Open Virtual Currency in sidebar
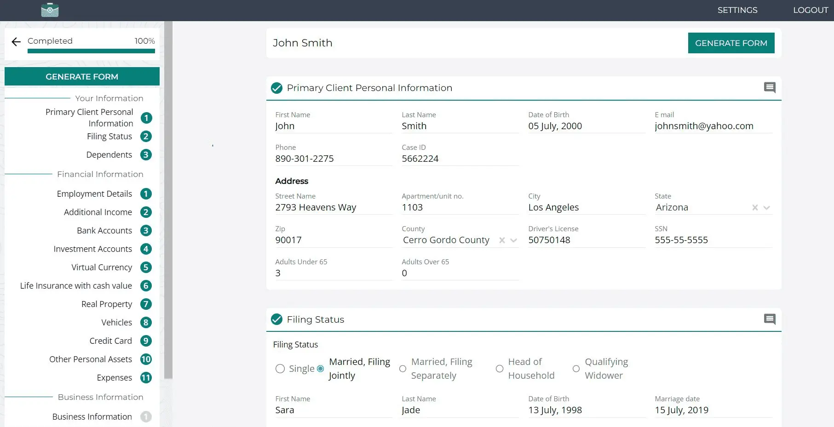 pyautogui.click(x=102, y=268)
